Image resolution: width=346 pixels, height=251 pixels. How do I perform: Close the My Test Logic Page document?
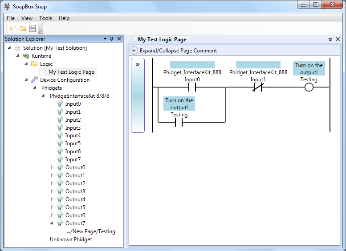click(338, 39)
